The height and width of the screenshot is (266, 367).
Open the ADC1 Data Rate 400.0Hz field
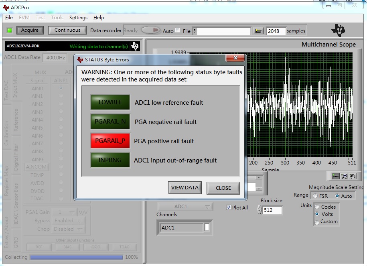point(55,58)
